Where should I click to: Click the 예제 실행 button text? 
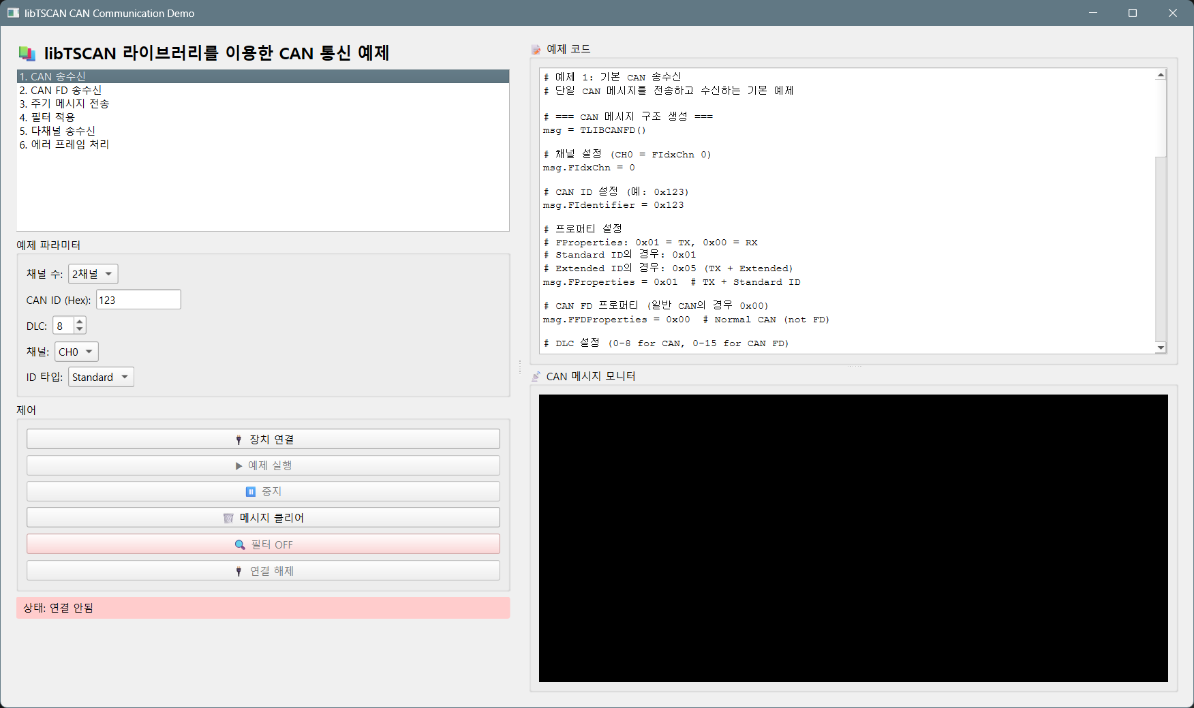pos(270,465)
